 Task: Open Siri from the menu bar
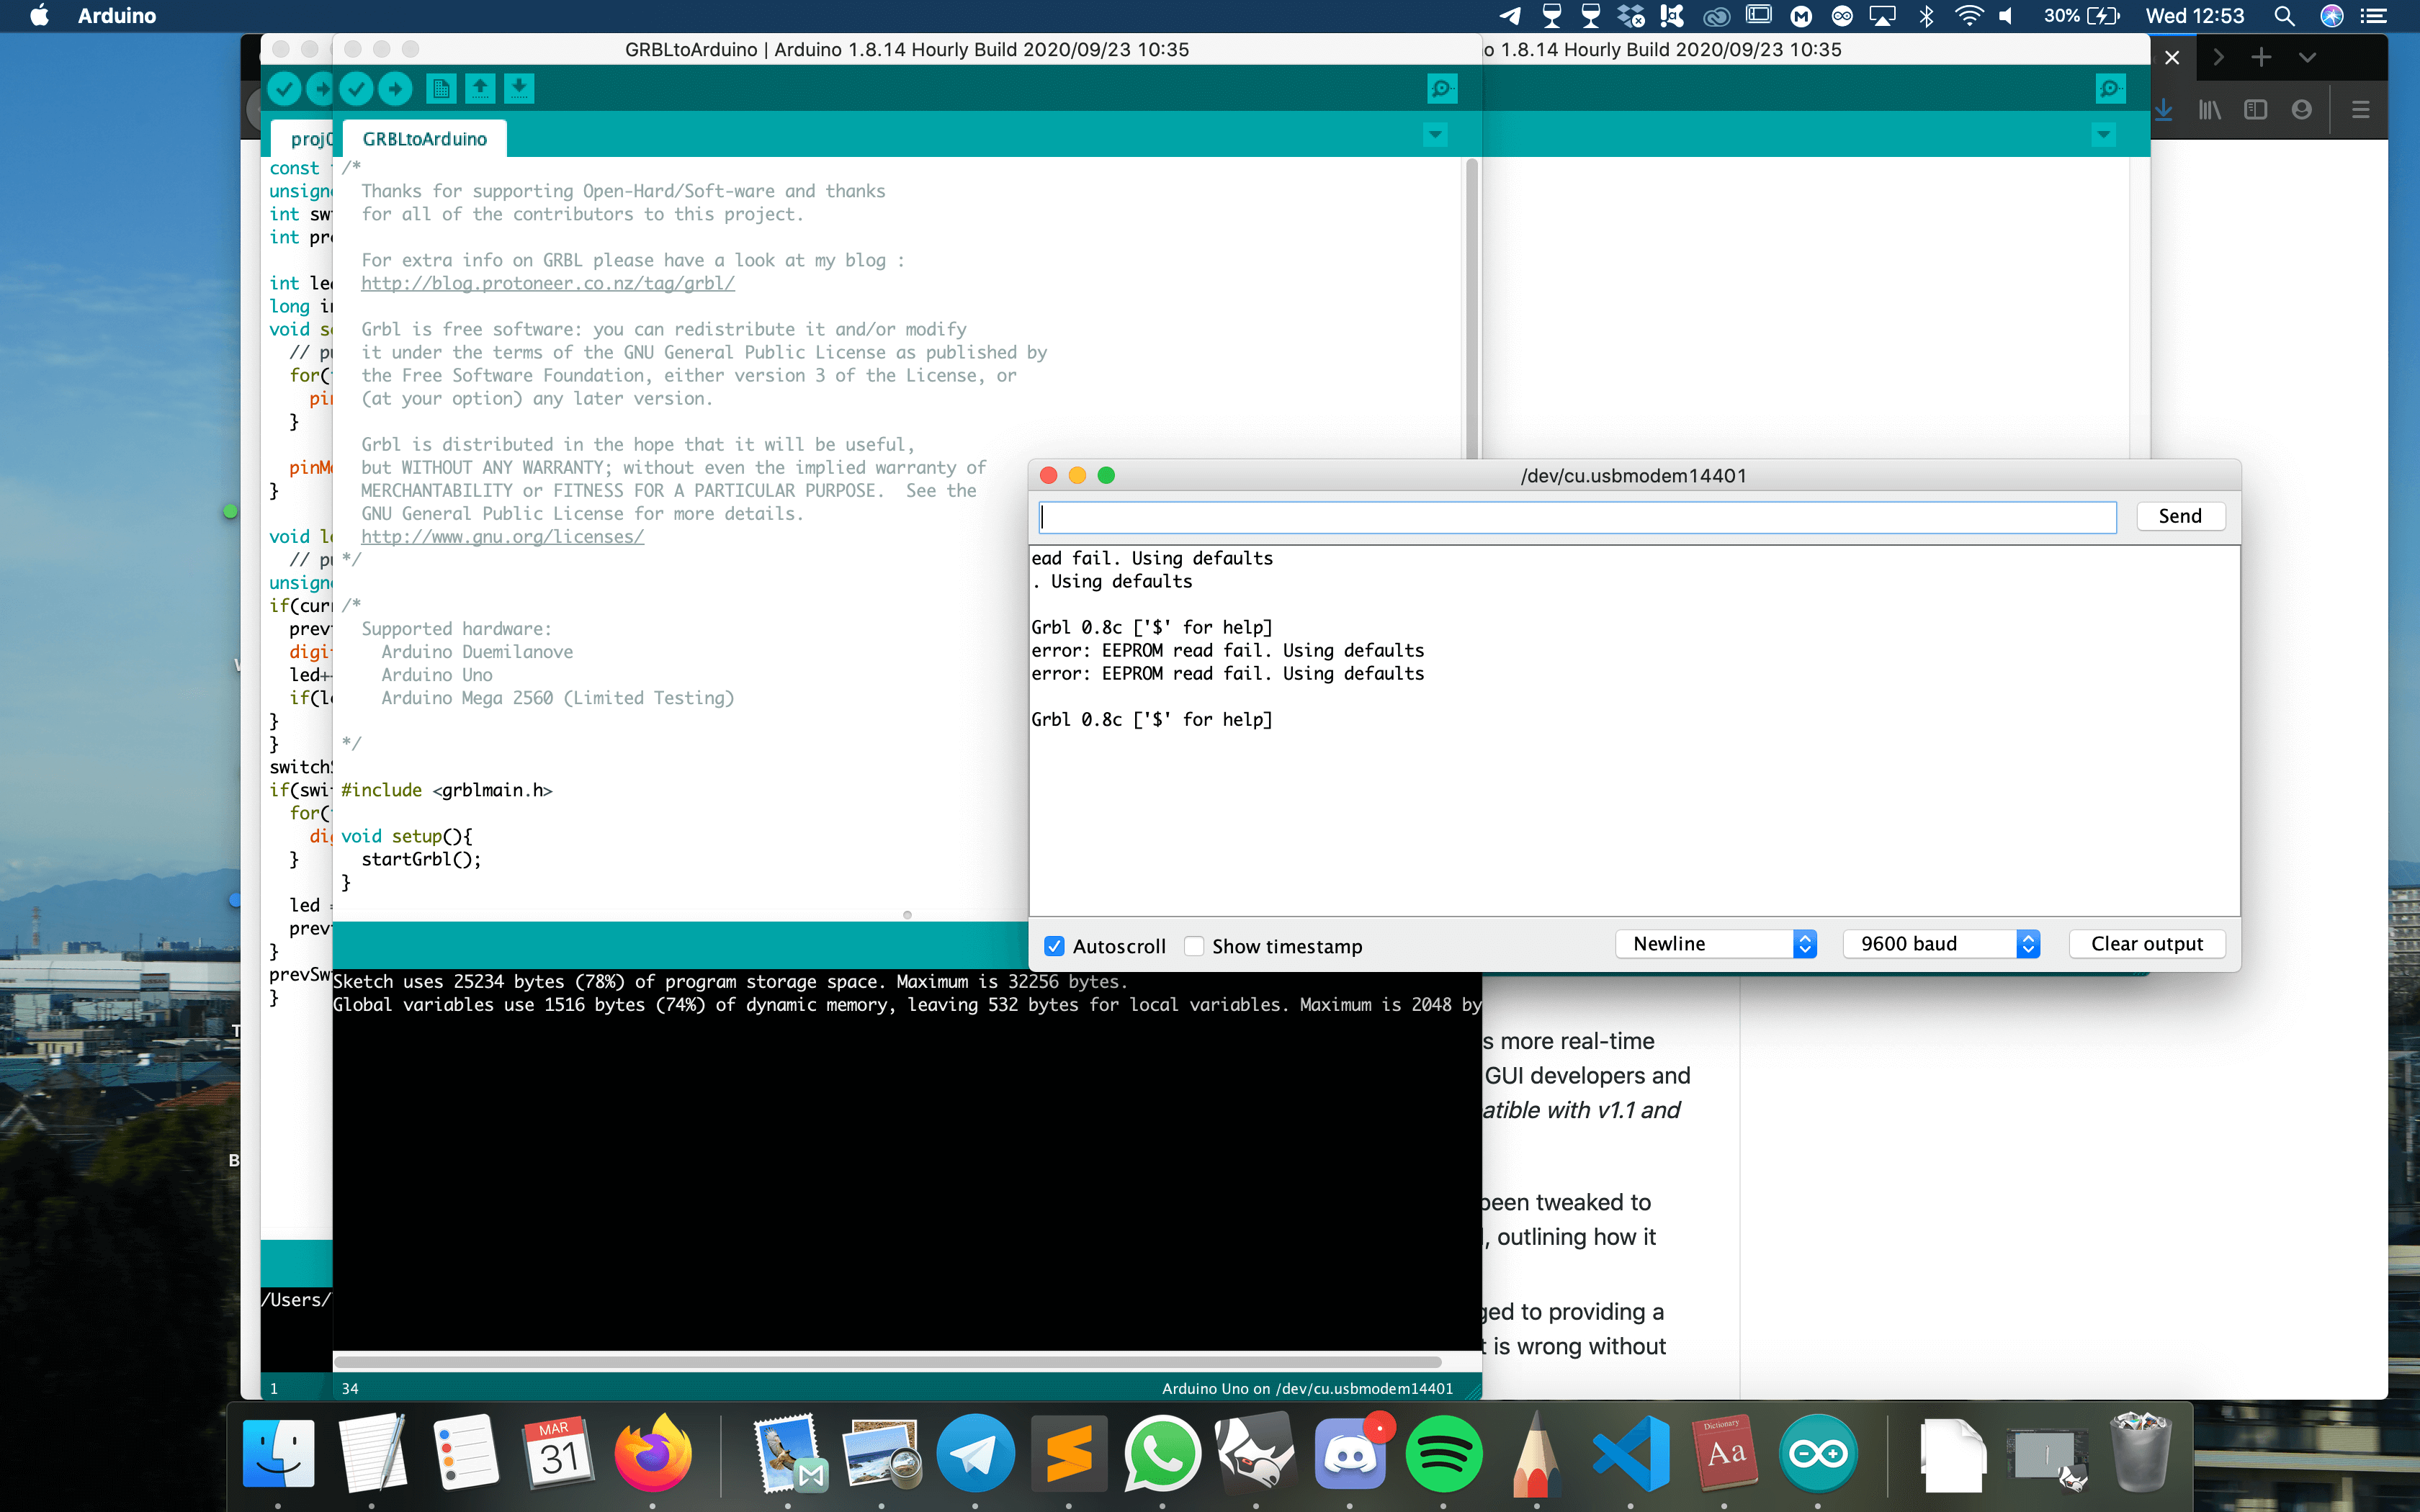(2332, 16)
